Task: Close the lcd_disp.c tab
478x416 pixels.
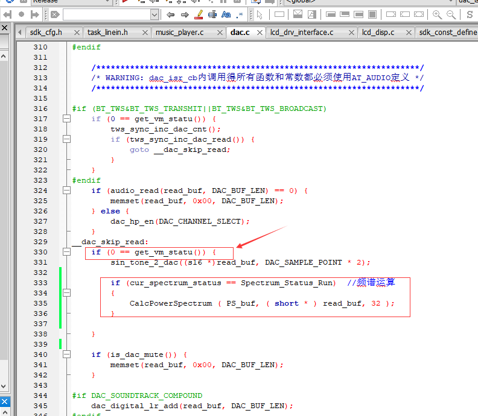Action: point(409,33)
